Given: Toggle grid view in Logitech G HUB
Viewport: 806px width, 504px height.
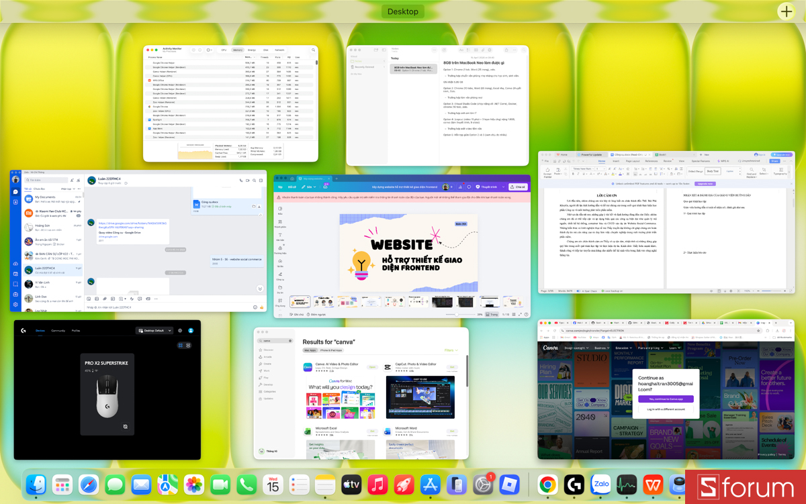Looking at the screenshot, I should (x=181, y=345).
